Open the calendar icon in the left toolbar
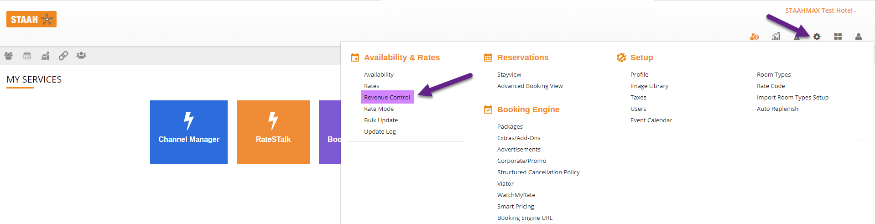The image size is (875, 224). coord(27,56)
